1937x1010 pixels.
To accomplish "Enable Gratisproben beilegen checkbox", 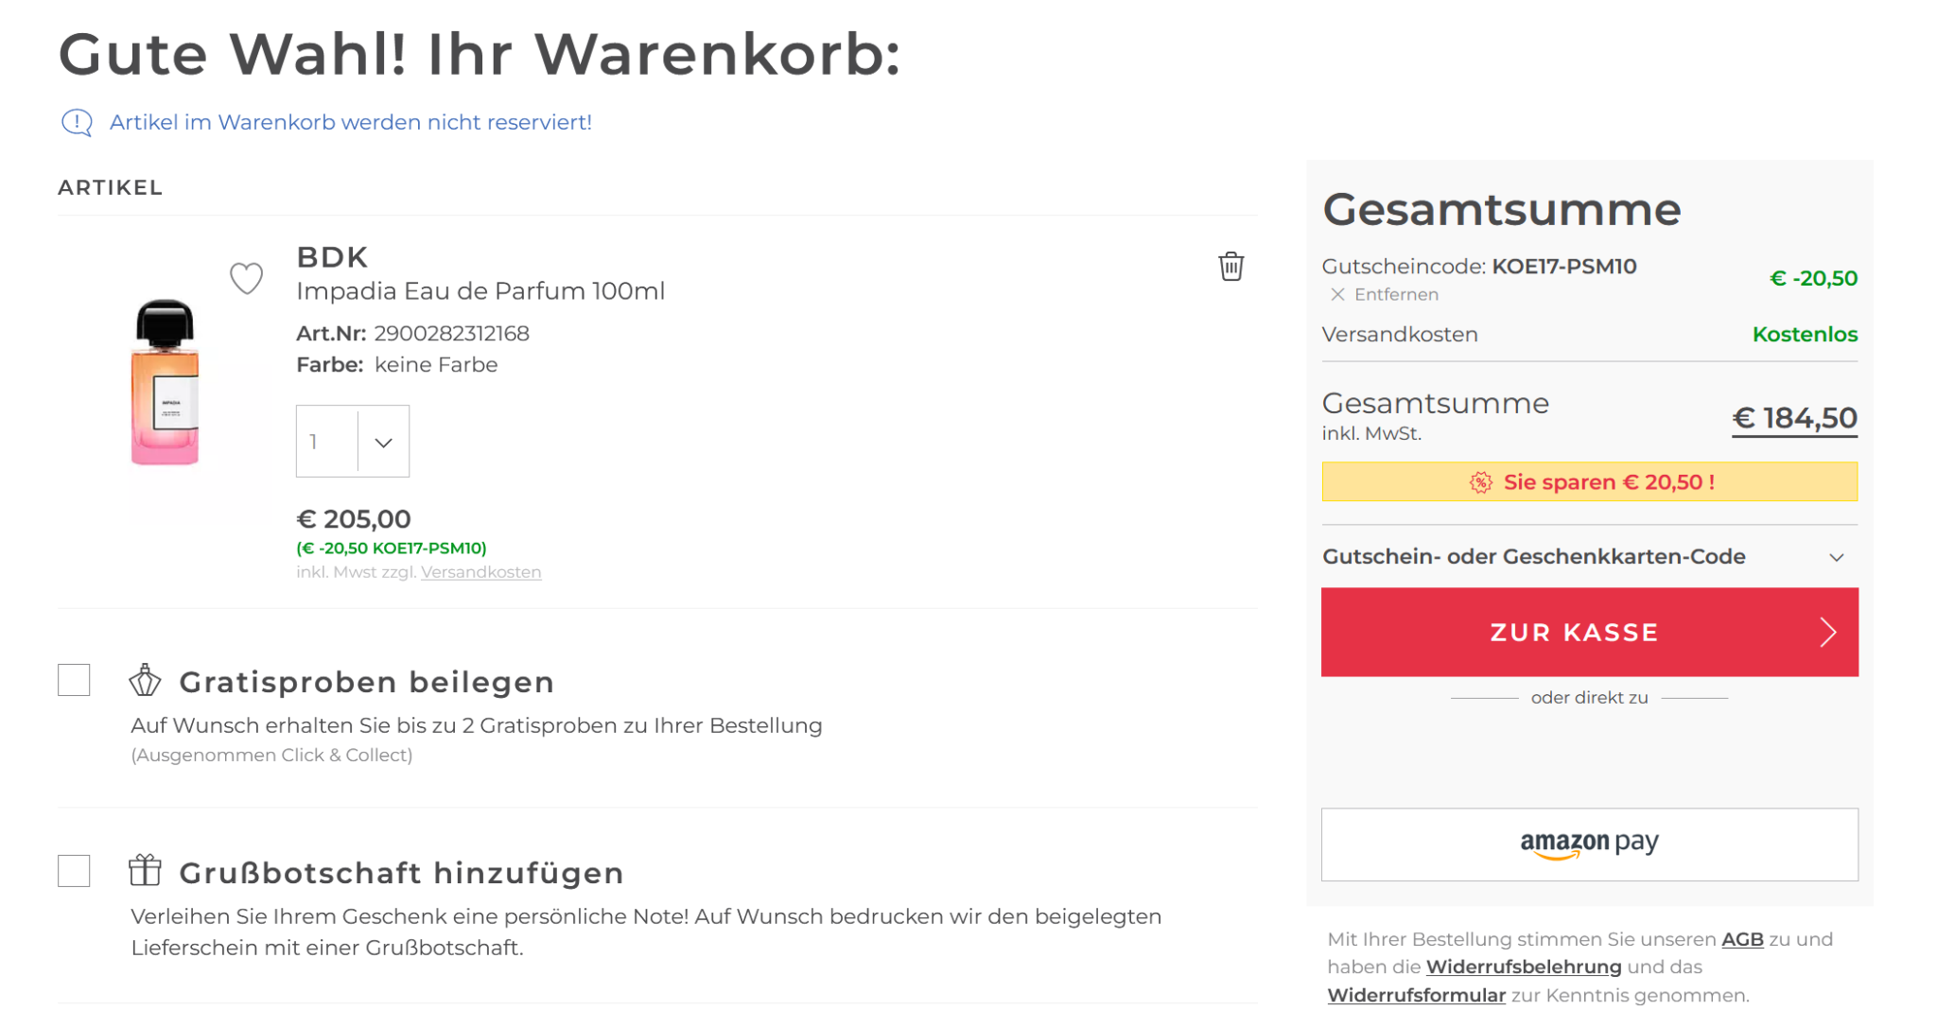I will click(x=74, y=680).
